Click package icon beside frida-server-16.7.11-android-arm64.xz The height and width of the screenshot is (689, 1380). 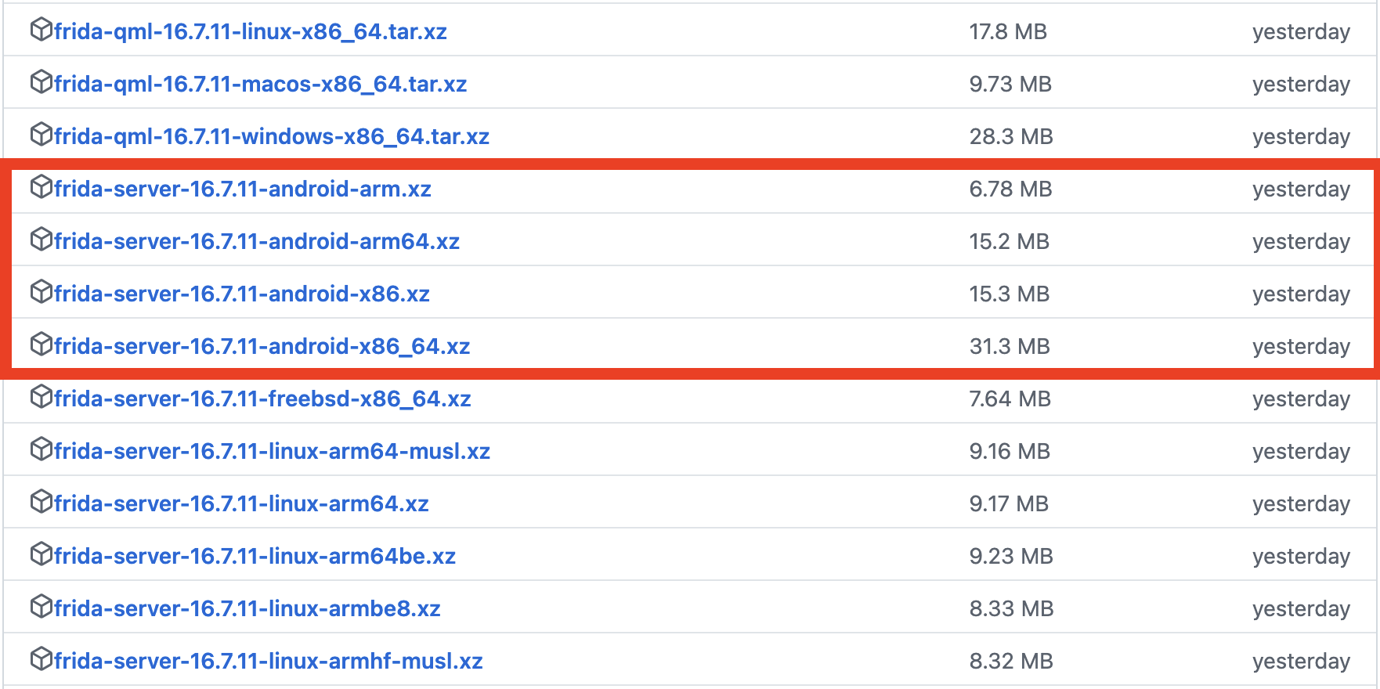[x=41, y=240]
